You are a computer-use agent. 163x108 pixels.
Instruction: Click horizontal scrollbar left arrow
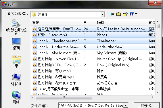click(33, 97)
